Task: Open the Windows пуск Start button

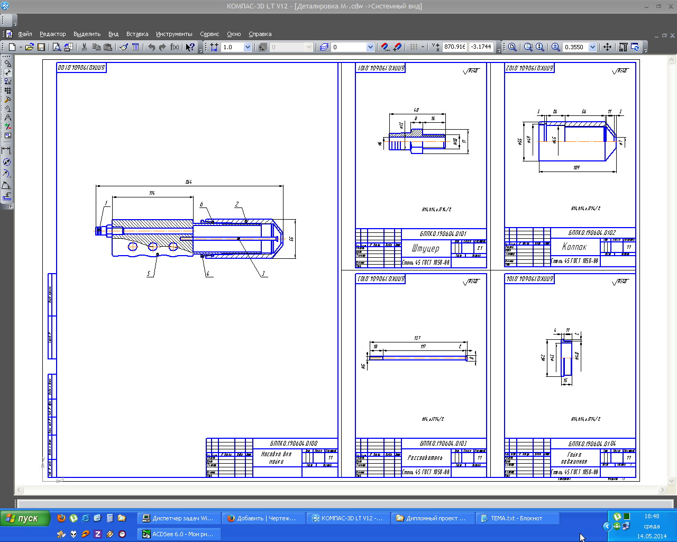Action: (x=25, y=518)
